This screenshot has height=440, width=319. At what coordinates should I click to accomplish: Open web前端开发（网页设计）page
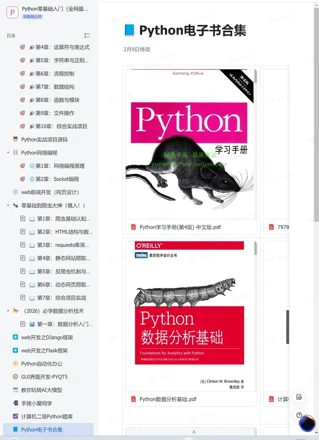click(50, 192)
